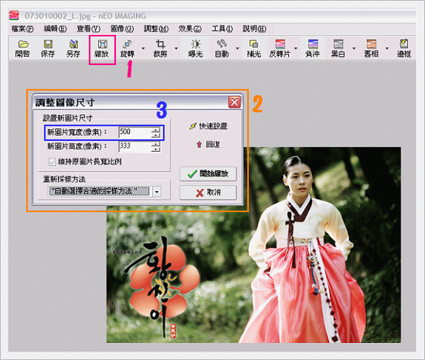
Task: Select the 裁剪 (Crop) tool
Action: pos(160,49)
